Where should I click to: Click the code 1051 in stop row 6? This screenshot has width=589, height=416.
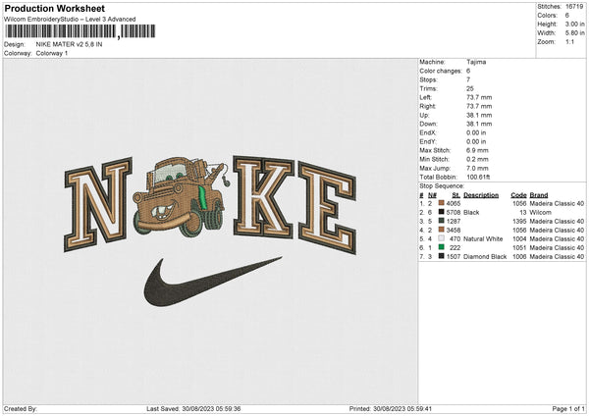(x=519, y=248)
